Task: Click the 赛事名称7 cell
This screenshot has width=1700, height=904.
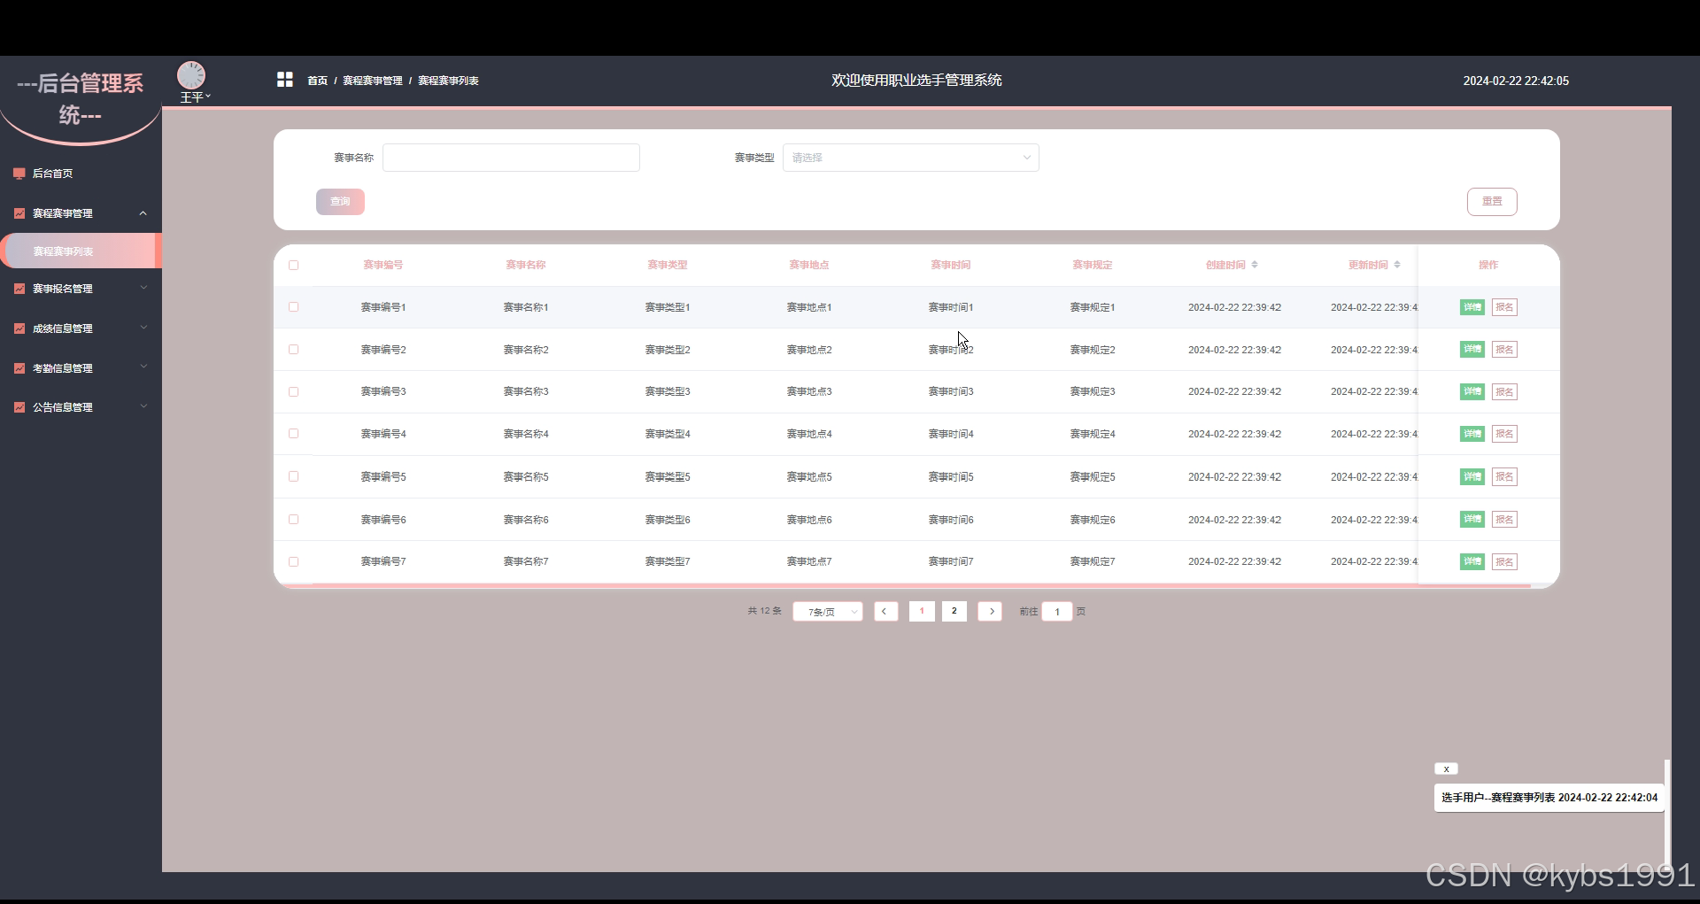Action: [526, 561]
